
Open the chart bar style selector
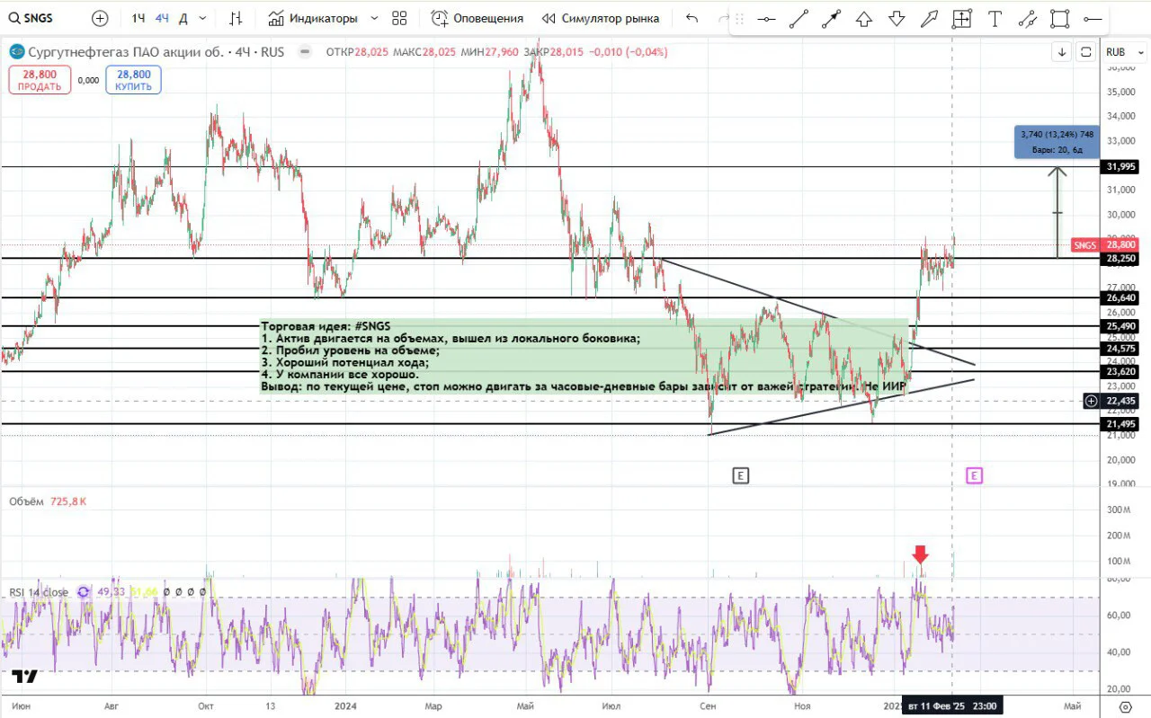(236, 18)
